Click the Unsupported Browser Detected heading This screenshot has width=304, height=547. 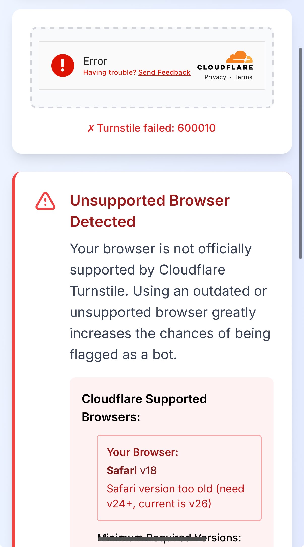click(149, 211)
